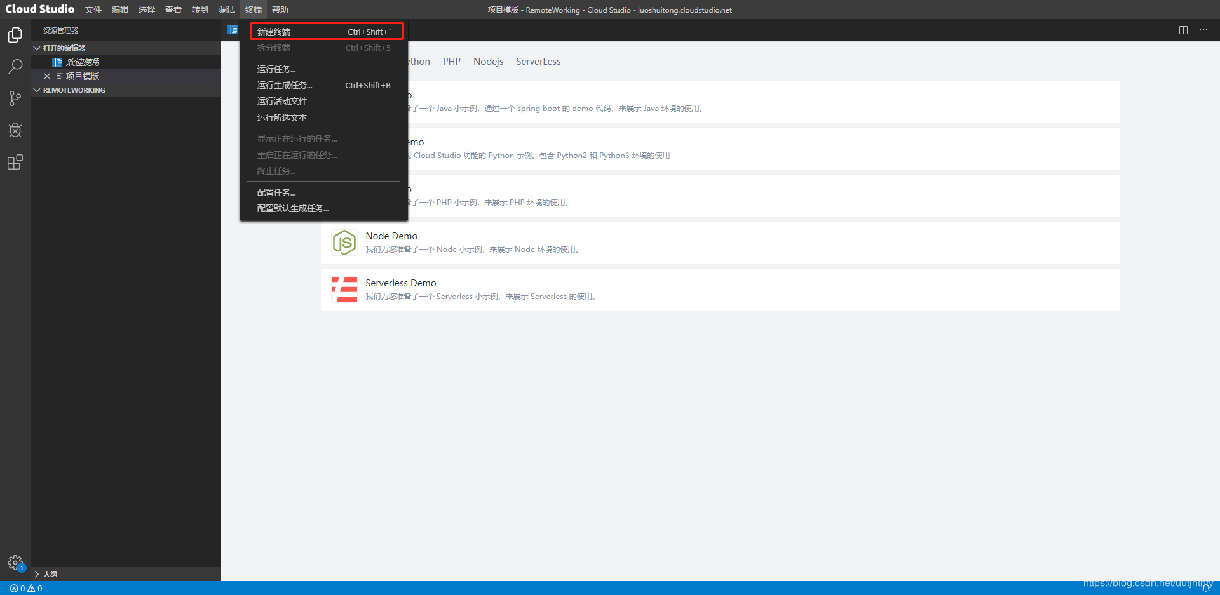Viewport: 1220px width, 595px height.
Task: Open the Search view icon
Action: 15,66
